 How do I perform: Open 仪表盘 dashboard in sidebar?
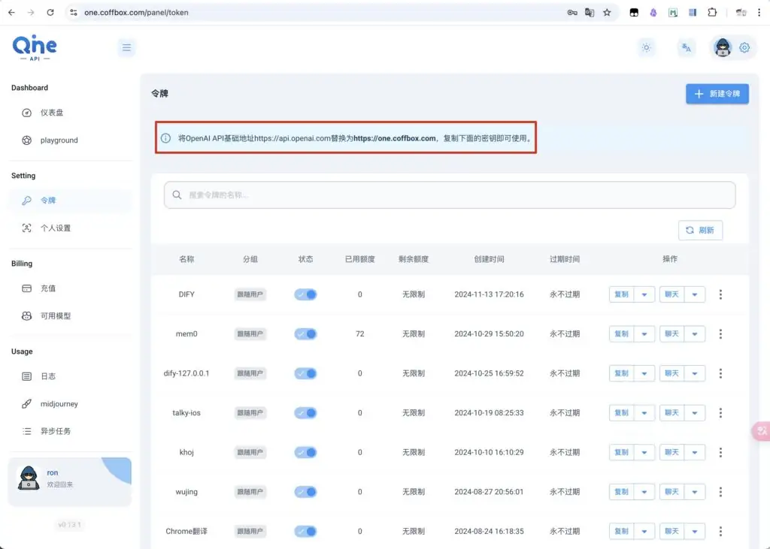tap(52, 113)
